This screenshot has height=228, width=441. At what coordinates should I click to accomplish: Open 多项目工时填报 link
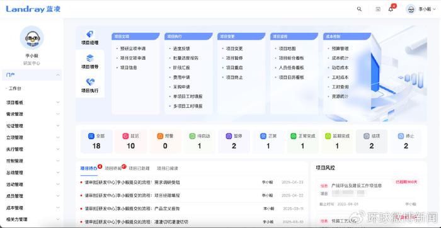pyautogui.click(x=188, y=106)
